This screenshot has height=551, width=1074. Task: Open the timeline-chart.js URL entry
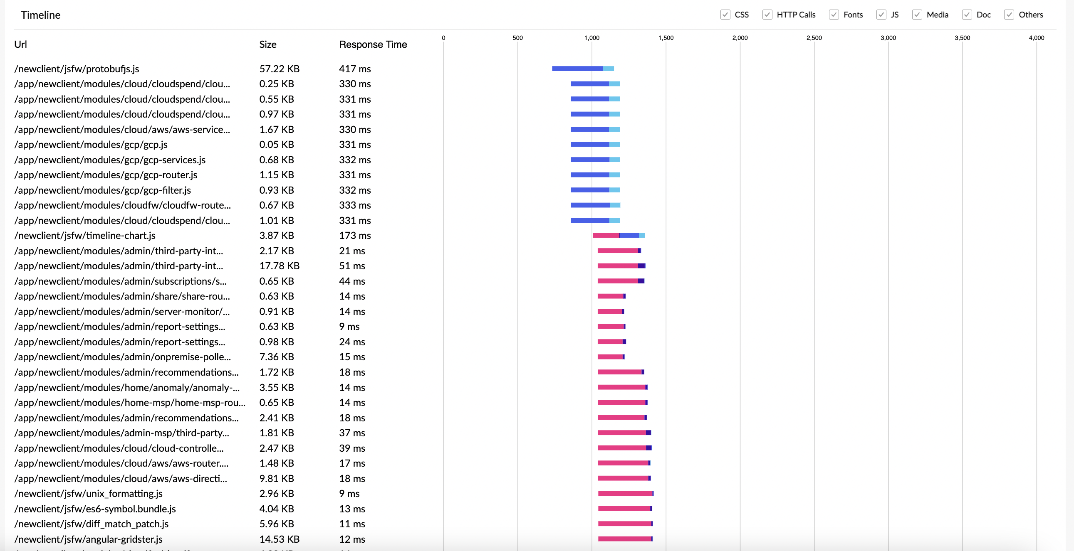pos(85,236)
